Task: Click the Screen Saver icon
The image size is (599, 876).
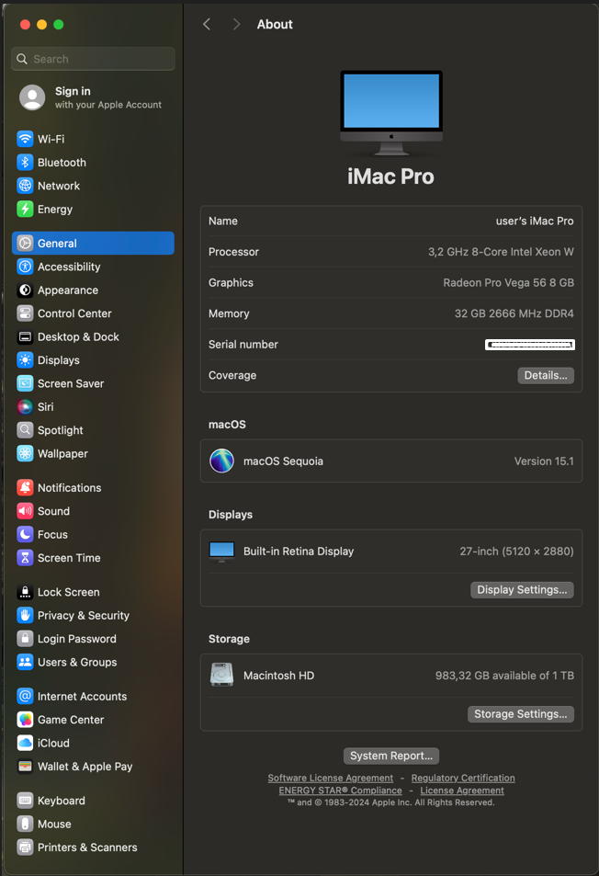Action: [25, 383]
